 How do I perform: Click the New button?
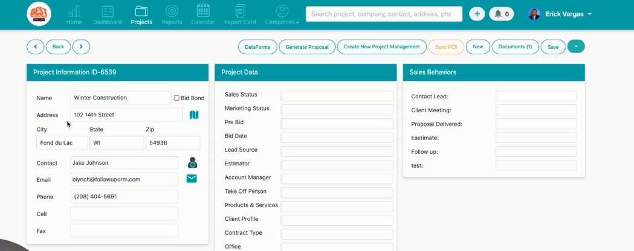tap(478, 47)
